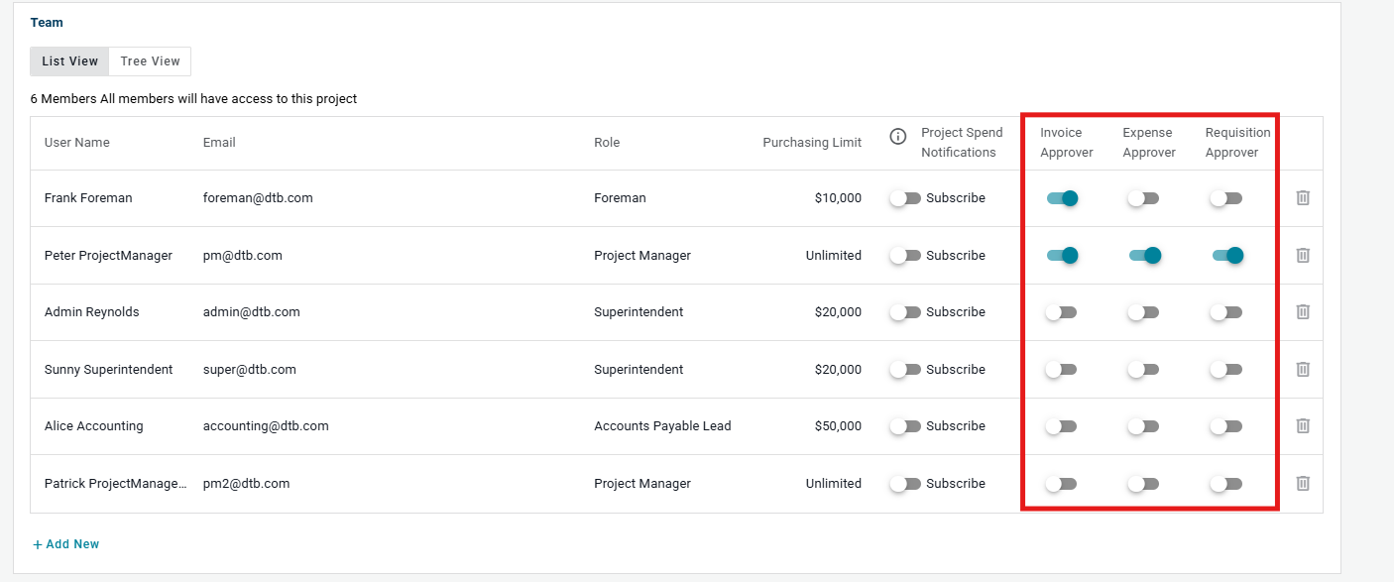Remove Admin Reynolds via trash icon

[x=1303, y=311]
